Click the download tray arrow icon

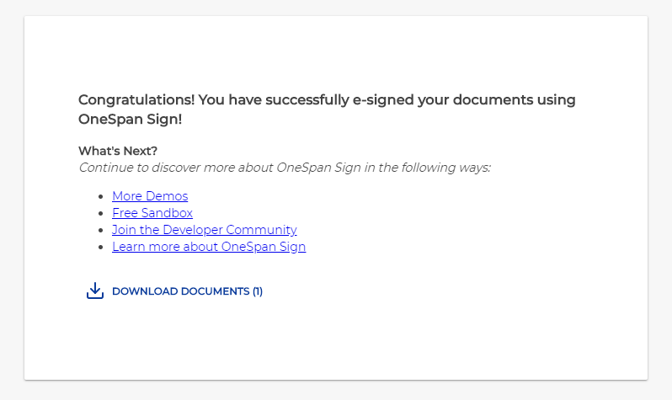point(95,291)
